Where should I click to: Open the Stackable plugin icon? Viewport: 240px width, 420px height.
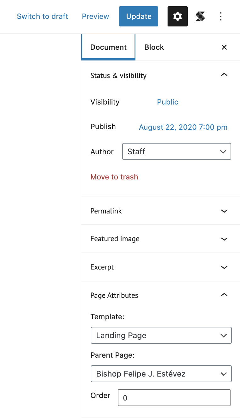[x=200, y=16]
